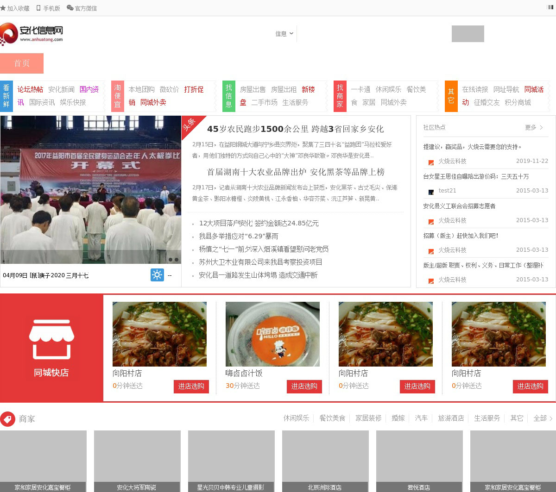Open the 二手市场 link
Viewport: 556px width, 492px height.
tap(264, 102)
